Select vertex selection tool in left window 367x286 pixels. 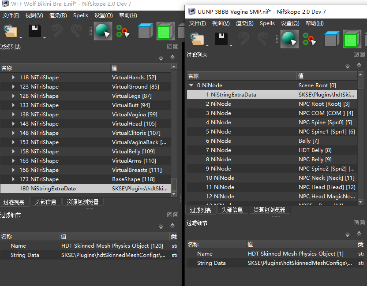tap(123, 31)
